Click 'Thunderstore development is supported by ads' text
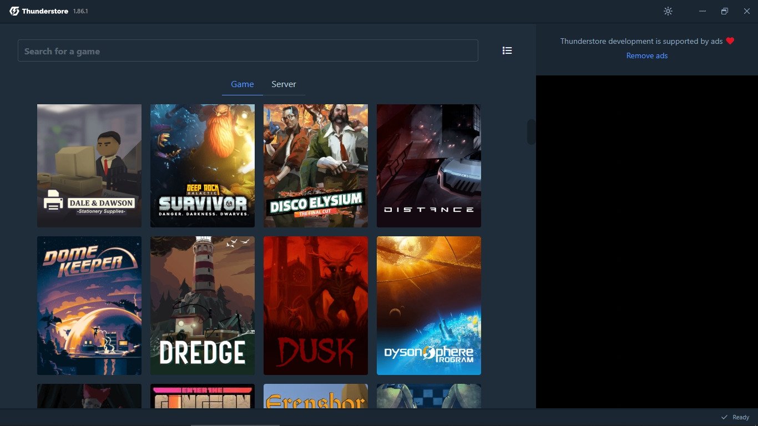The width and height of the screenshot is (758, 426). 641,41
